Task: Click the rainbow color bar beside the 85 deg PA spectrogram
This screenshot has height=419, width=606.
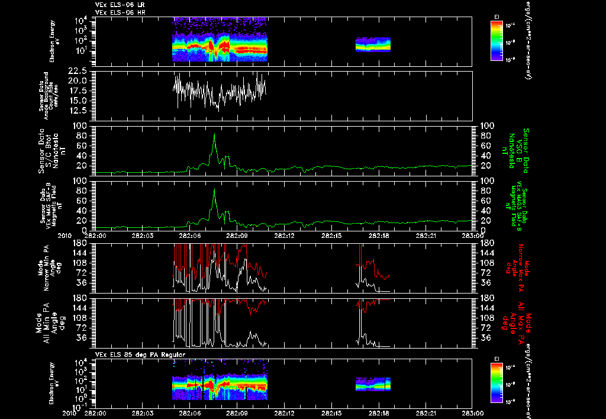Action: (x=497, y=383)
